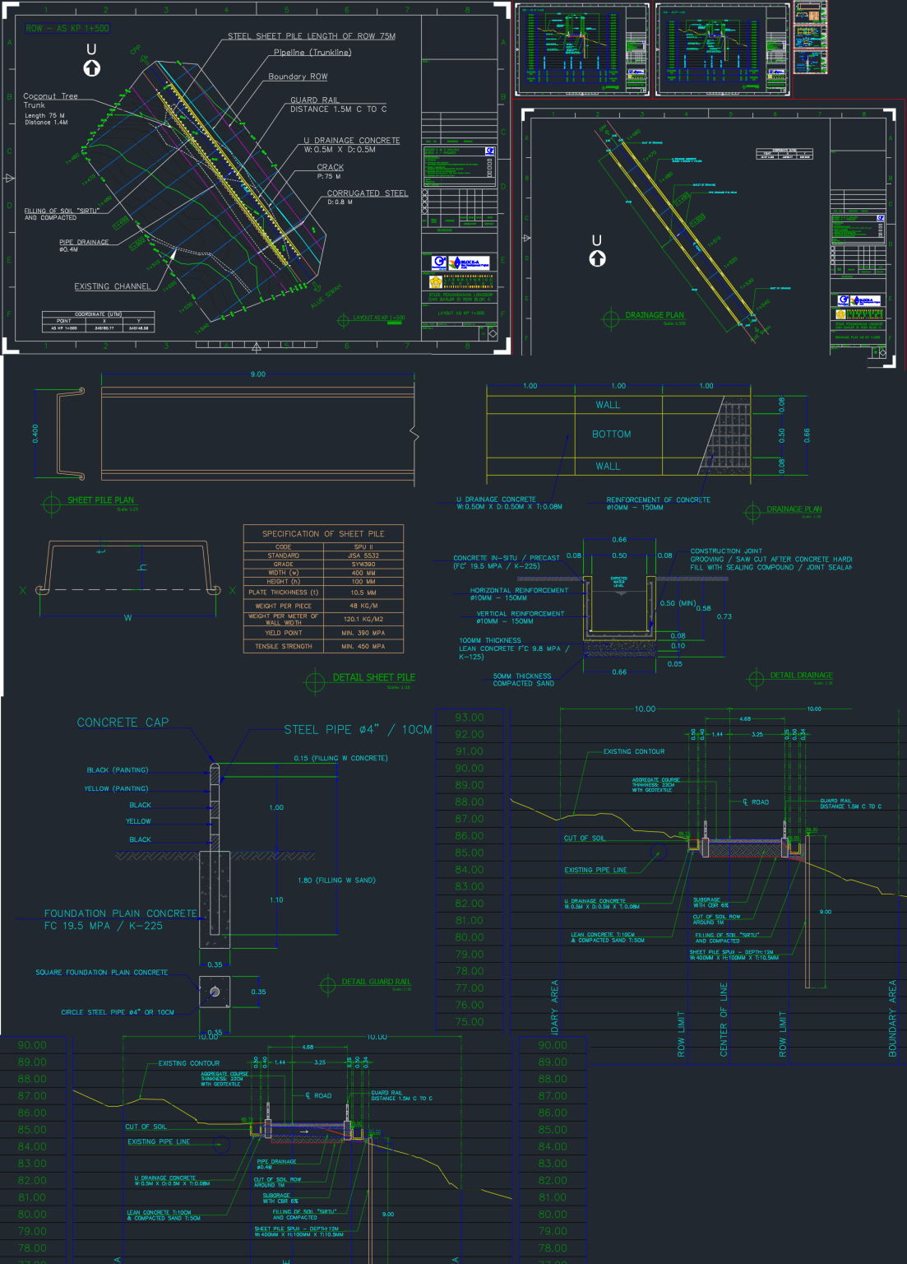Click the 'CONCRETE CAP' annotation text
The image size is (907, 1264).
[123, 723]
